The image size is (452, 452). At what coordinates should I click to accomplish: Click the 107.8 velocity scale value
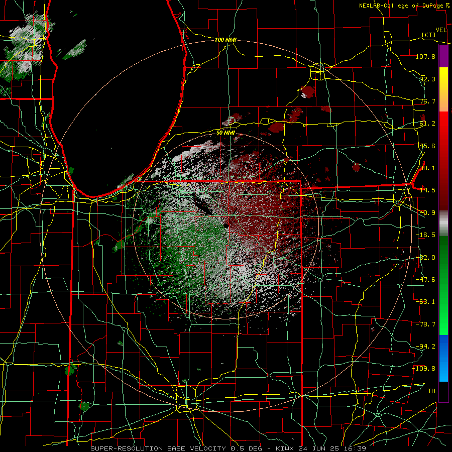[425, 56]
